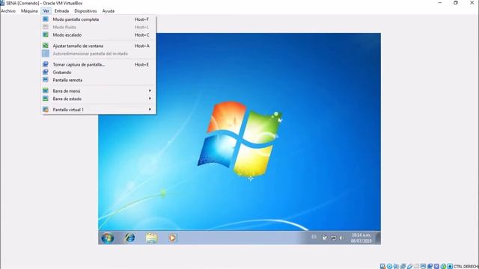Expand the Pantalla virtual 1 submenu
Image resolution: width=479 pixels, height=269 pixels.
(x=98, y=110)
